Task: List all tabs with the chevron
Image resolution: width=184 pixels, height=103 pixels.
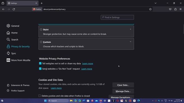Action: point(156,3)
